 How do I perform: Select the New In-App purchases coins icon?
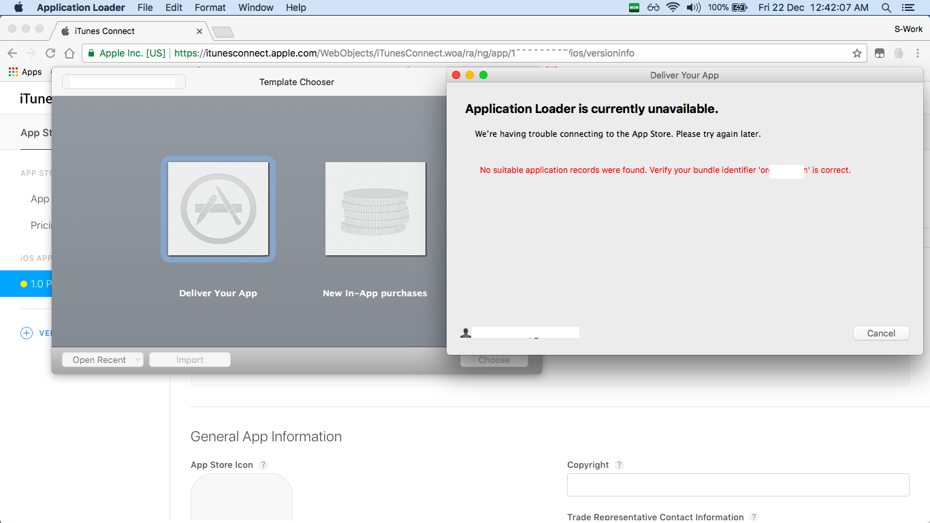375,209
